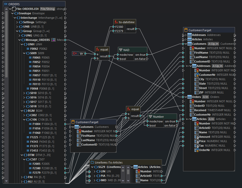Toggle the A:Up,In badge on Customers table
Screen dimensions: 242x188
click(x=213, y=44)
